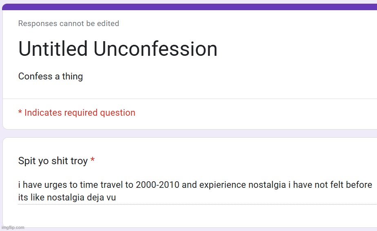Click the red asterisk before Indicates
Screen dimensions: 377x231
pos(20,112)
